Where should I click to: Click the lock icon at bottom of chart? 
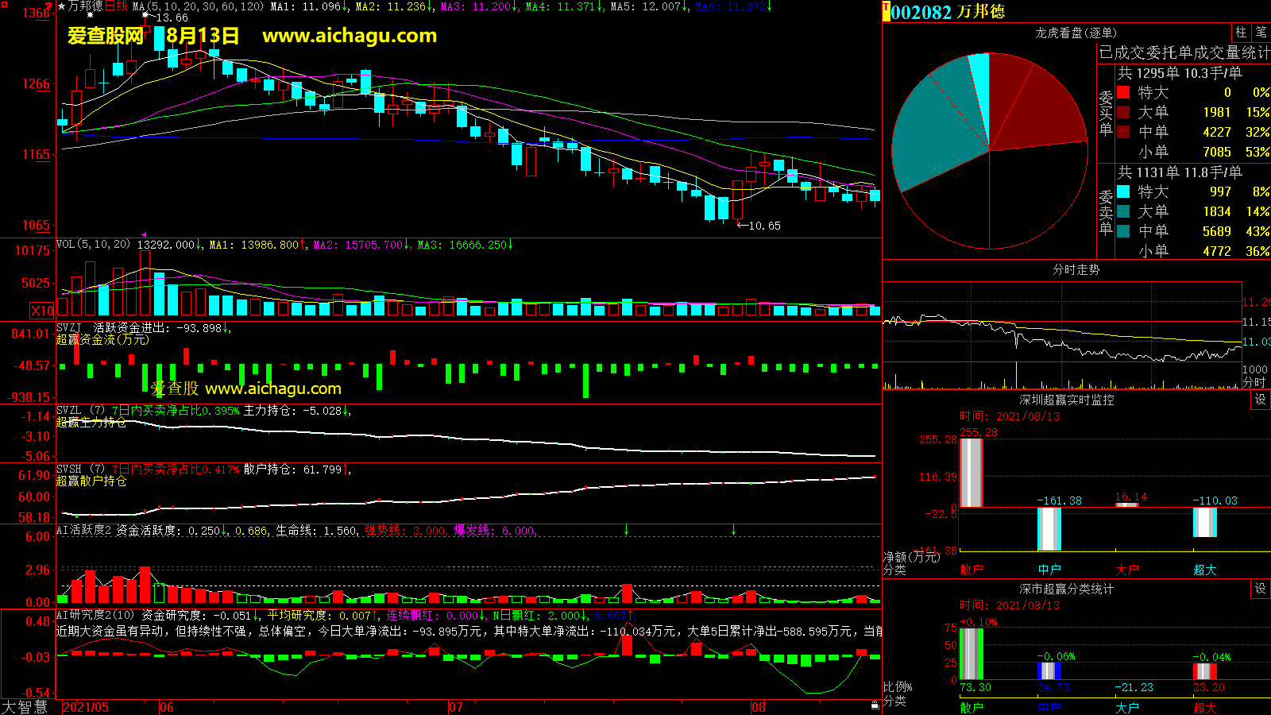click(875, 705)
